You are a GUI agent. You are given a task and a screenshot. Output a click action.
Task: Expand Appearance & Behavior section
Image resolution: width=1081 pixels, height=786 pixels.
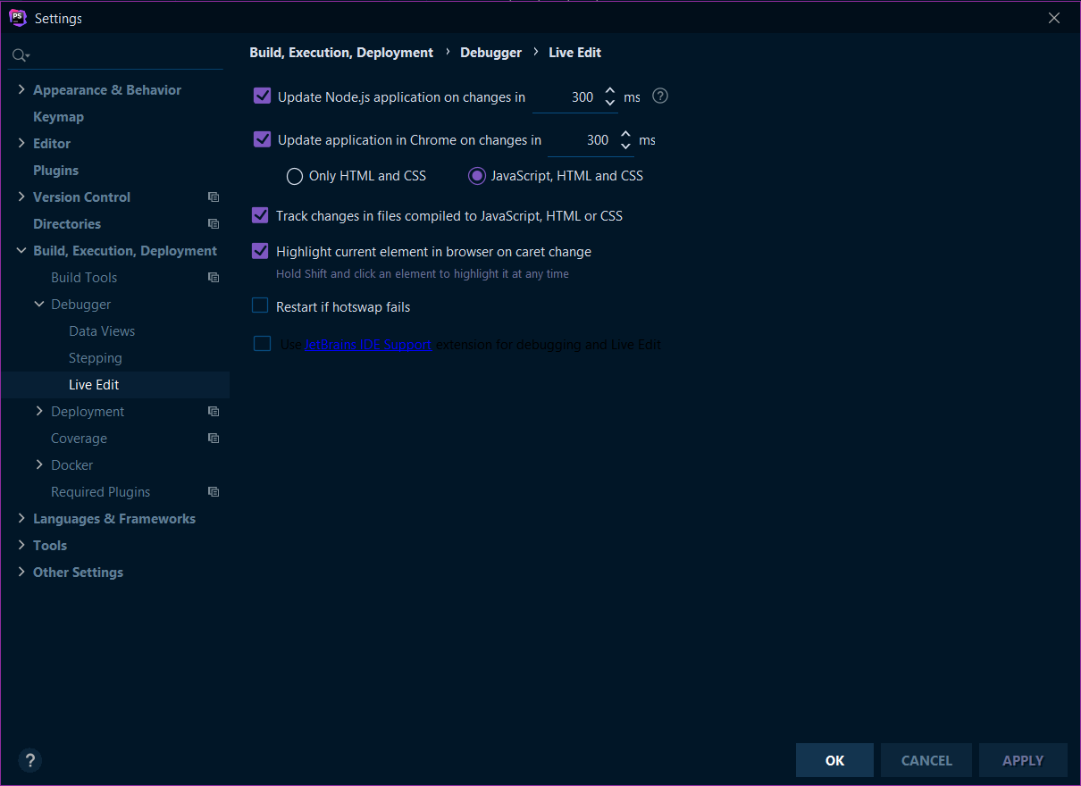pyautogui.click(x=21, y=89)
